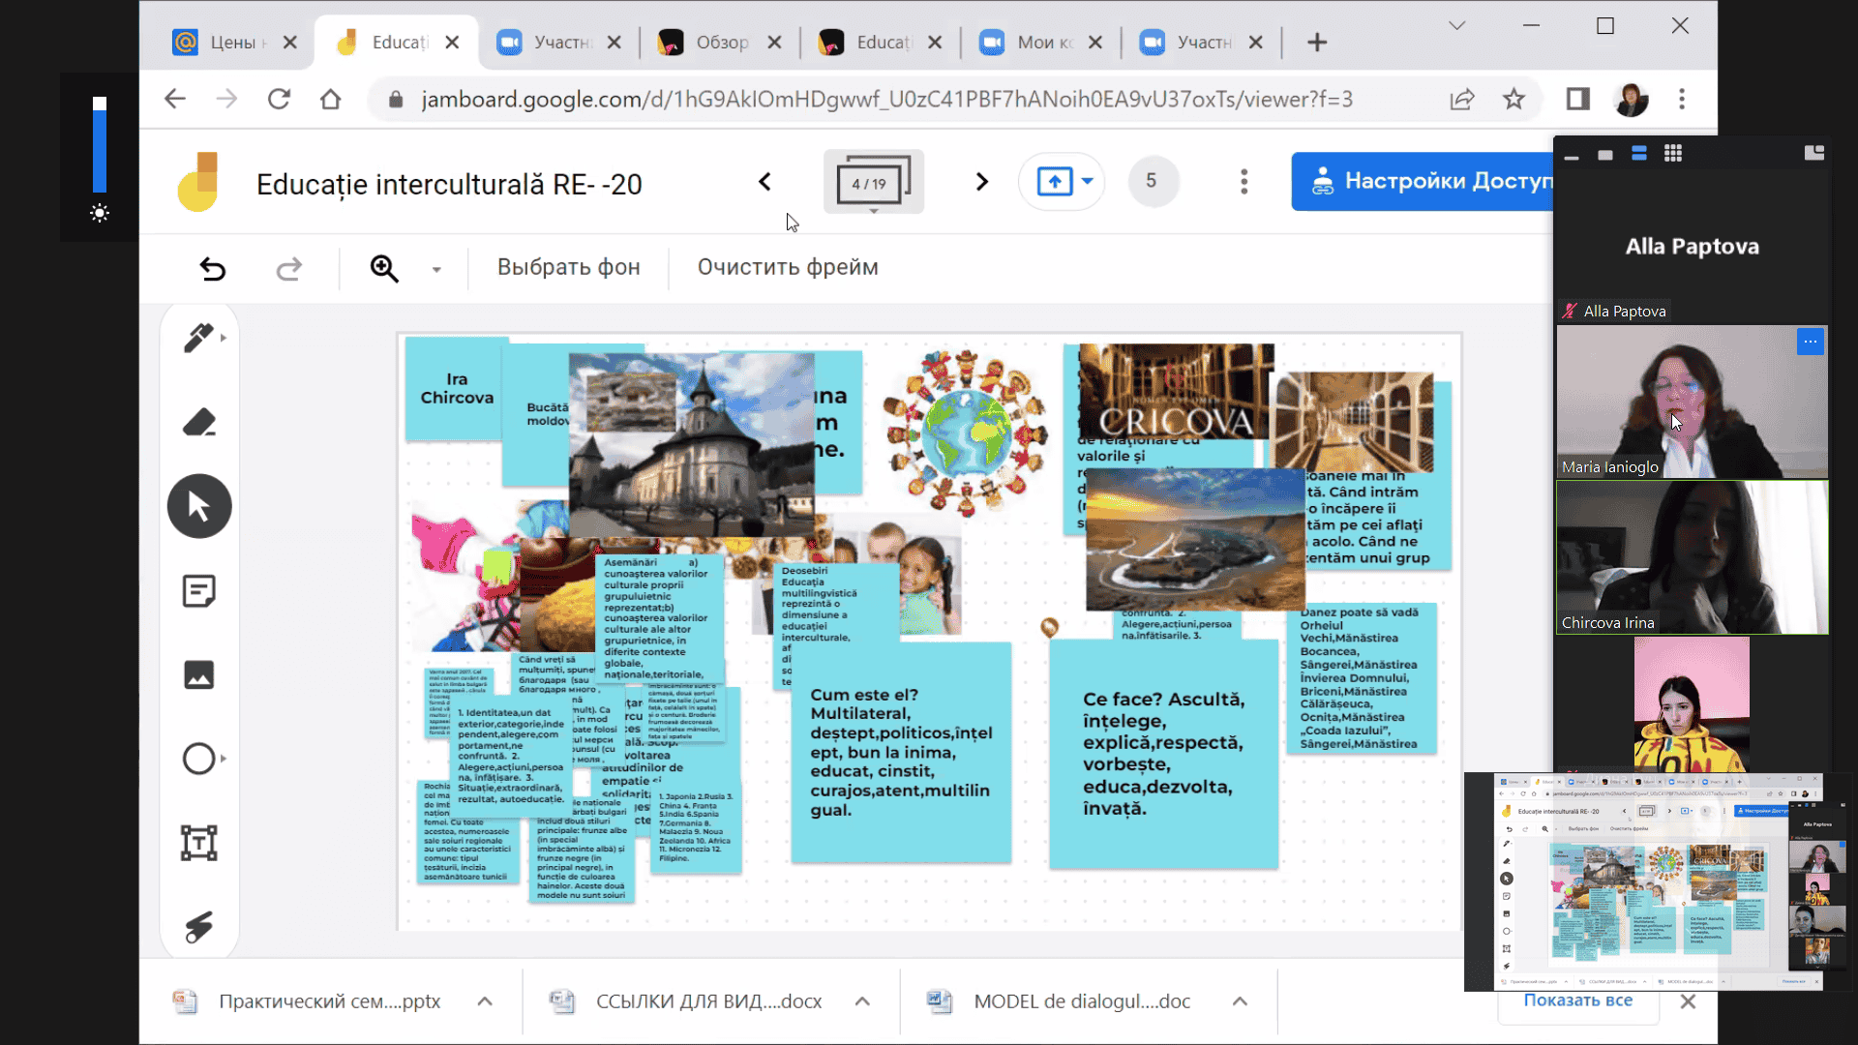Switch Zoom panel to gallery grid view
The height and width of the screenshot is (1045, 1858).
1672,154
